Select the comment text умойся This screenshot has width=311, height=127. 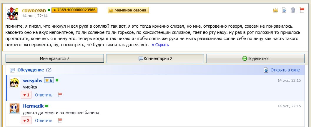pos(30,87)
